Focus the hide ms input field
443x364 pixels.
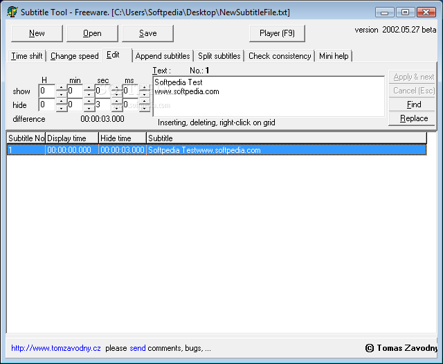[131, 104]
